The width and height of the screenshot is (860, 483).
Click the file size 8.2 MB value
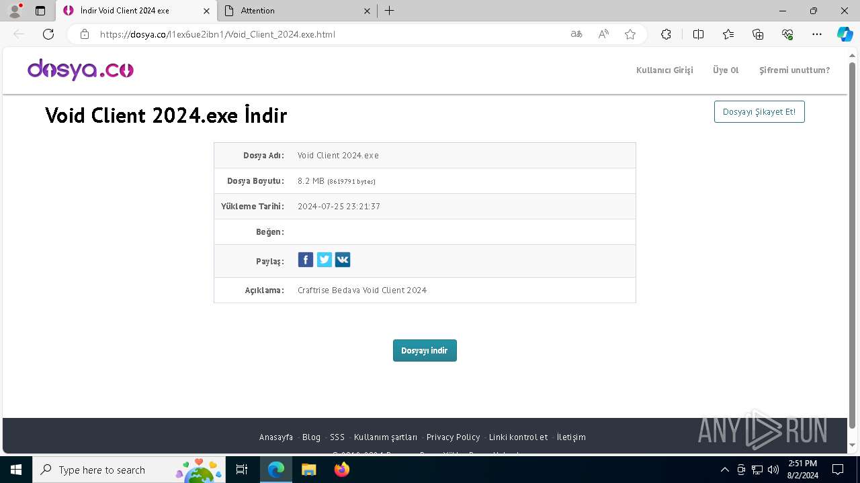337,181
